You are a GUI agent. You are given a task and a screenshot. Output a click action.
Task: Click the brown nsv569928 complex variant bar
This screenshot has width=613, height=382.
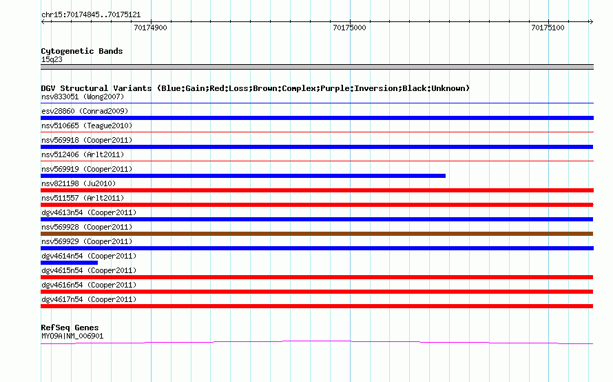317,234
